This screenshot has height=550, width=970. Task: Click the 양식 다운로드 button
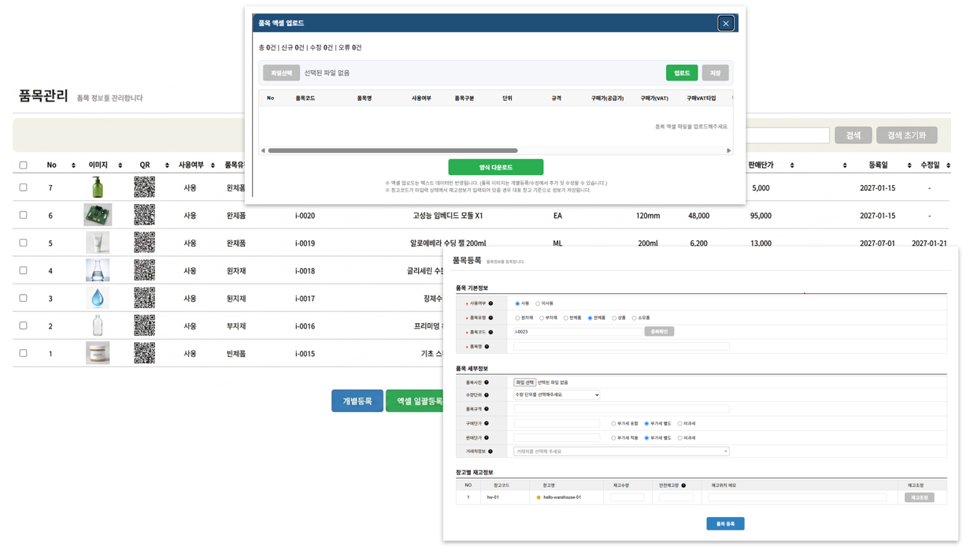coord(496,167)
